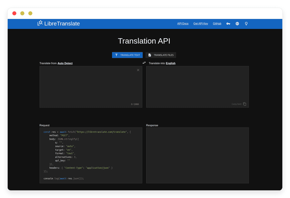Visit the GitHub repository link

[217, 23]
